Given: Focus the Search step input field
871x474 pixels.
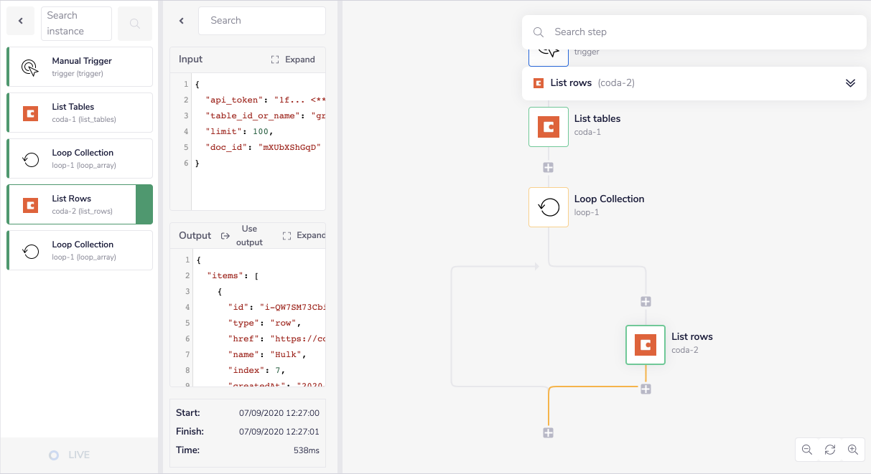Looking at the screenshot, I should [704, 32].
